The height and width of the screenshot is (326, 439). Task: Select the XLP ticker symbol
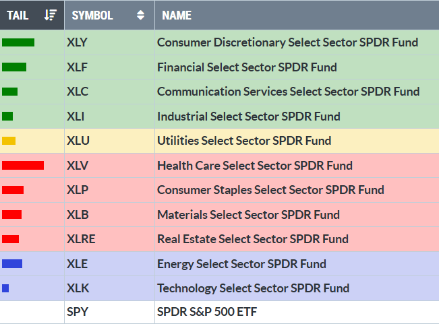tap(78, 190)
